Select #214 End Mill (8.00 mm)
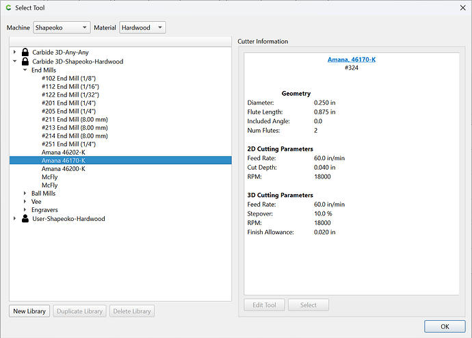 pyautogui.click(x=75, y=136)
